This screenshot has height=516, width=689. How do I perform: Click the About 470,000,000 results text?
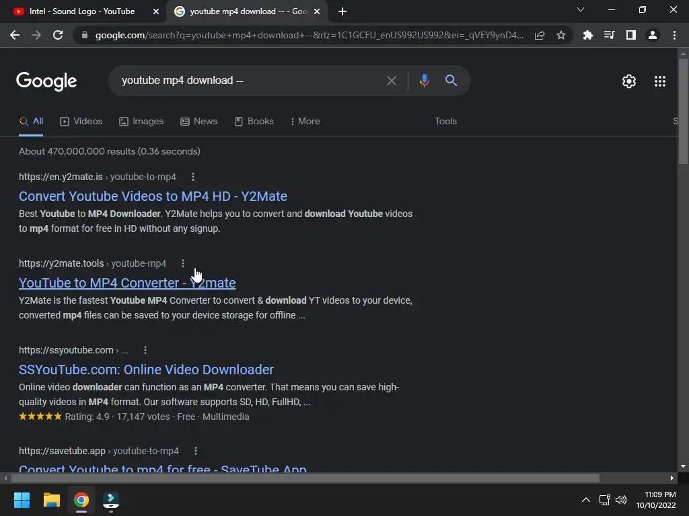coord(110,151)
